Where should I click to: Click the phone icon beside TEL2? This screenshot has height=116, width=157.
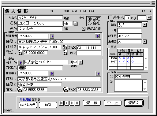65,53
